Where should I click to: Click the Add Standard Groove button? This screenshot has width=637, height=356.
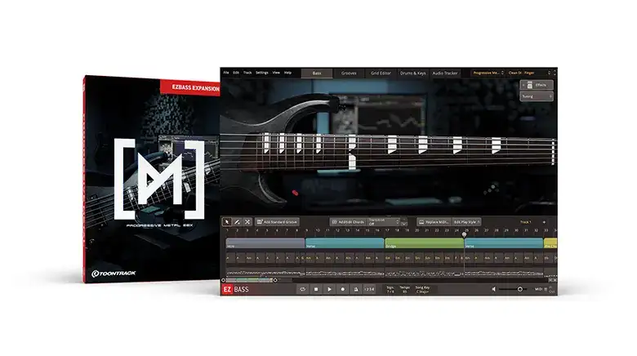click(277, 222)
